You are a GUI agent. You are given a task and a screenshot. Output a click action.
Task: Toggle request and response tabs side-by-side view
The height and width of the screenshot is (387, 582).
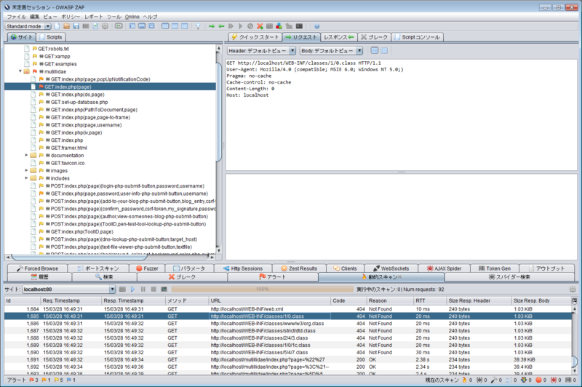(165, 26)
